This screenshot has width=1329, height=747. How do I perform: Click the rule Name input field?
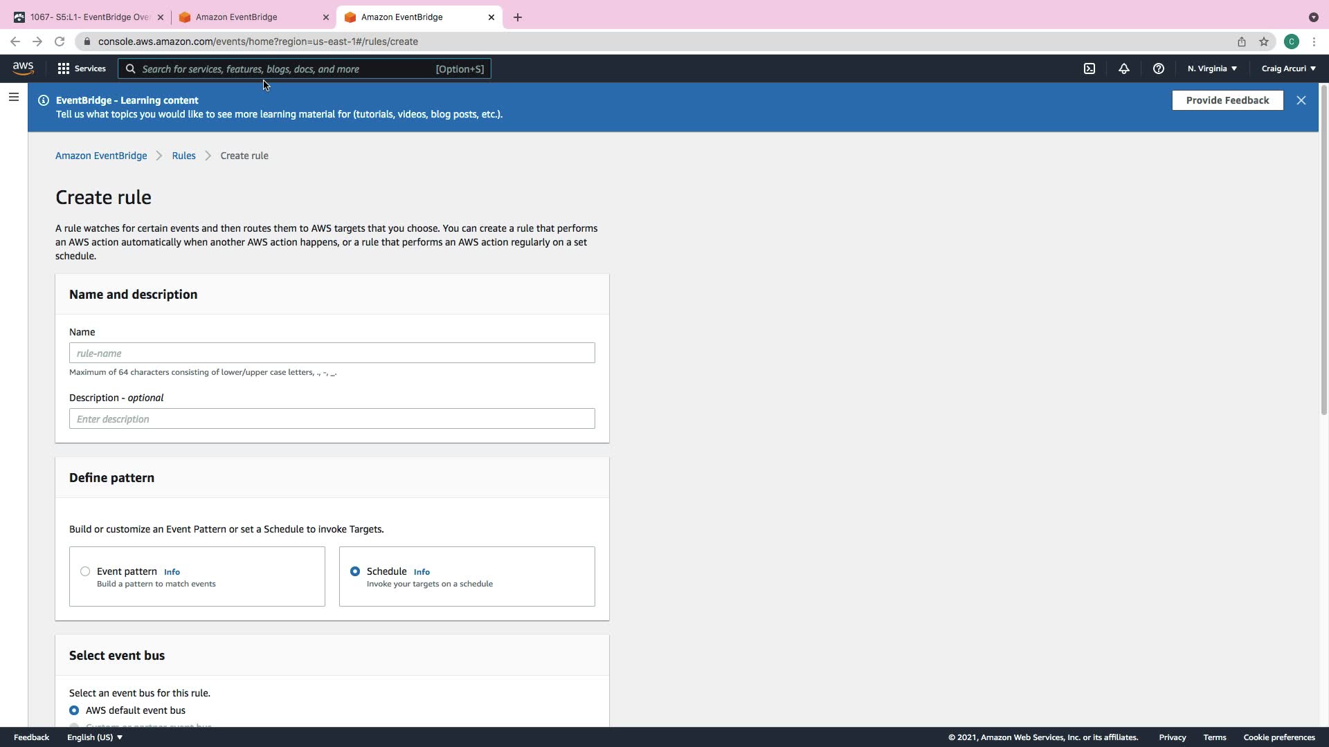[332, 353]
